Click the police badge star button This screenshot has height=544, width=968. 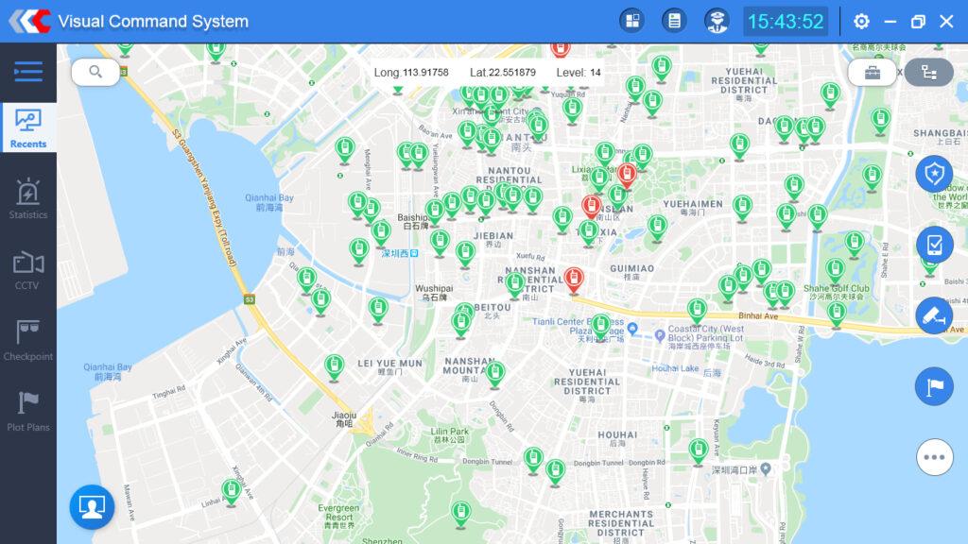(934, 174)
